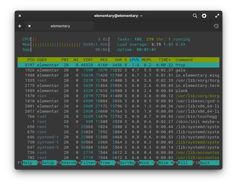Sort by the USER column header
The width and height of the screenshot is (237, 188).
(42, 60)
